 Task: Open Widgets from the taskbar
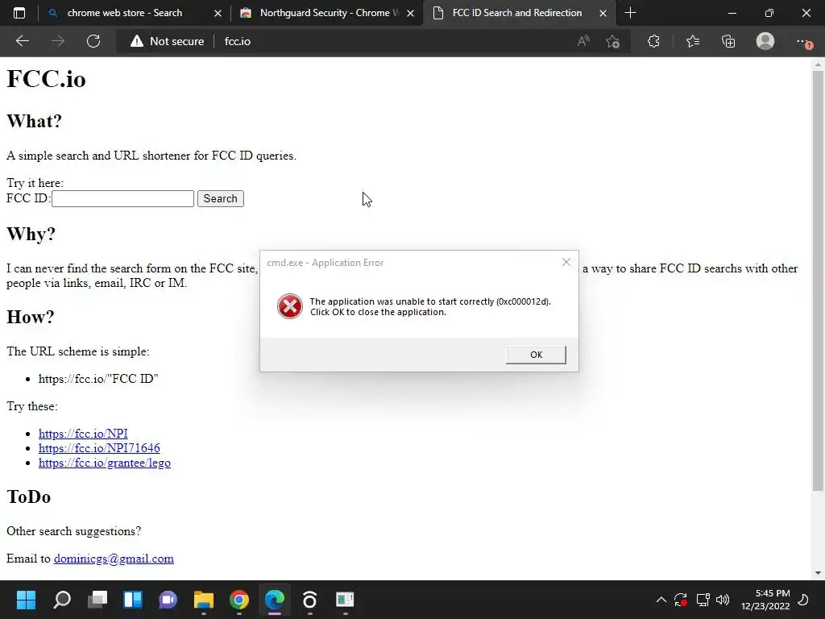point(133,600)
